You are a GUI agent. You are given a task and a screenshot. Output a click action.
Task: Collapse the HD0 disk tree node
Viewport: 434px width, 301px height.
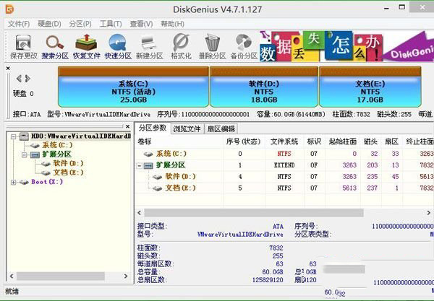pyautogui.click(x=13, y=136)
